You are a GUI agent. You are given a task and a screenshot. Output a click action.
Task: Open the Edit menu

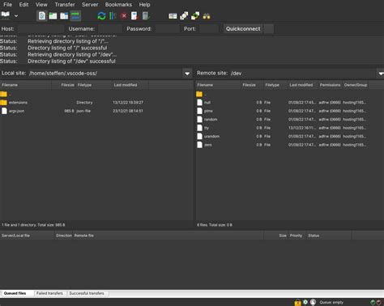point(23,5)
